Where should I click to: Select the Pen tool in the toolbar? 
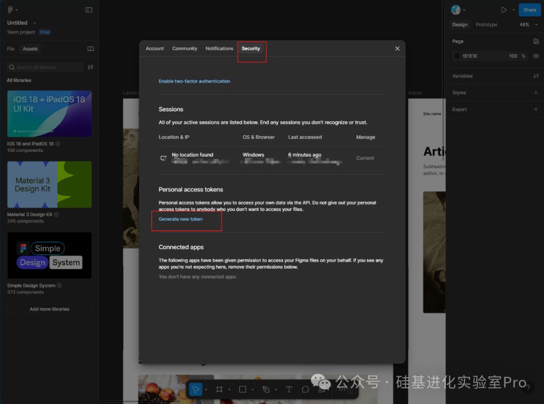(x=266, y=389)
